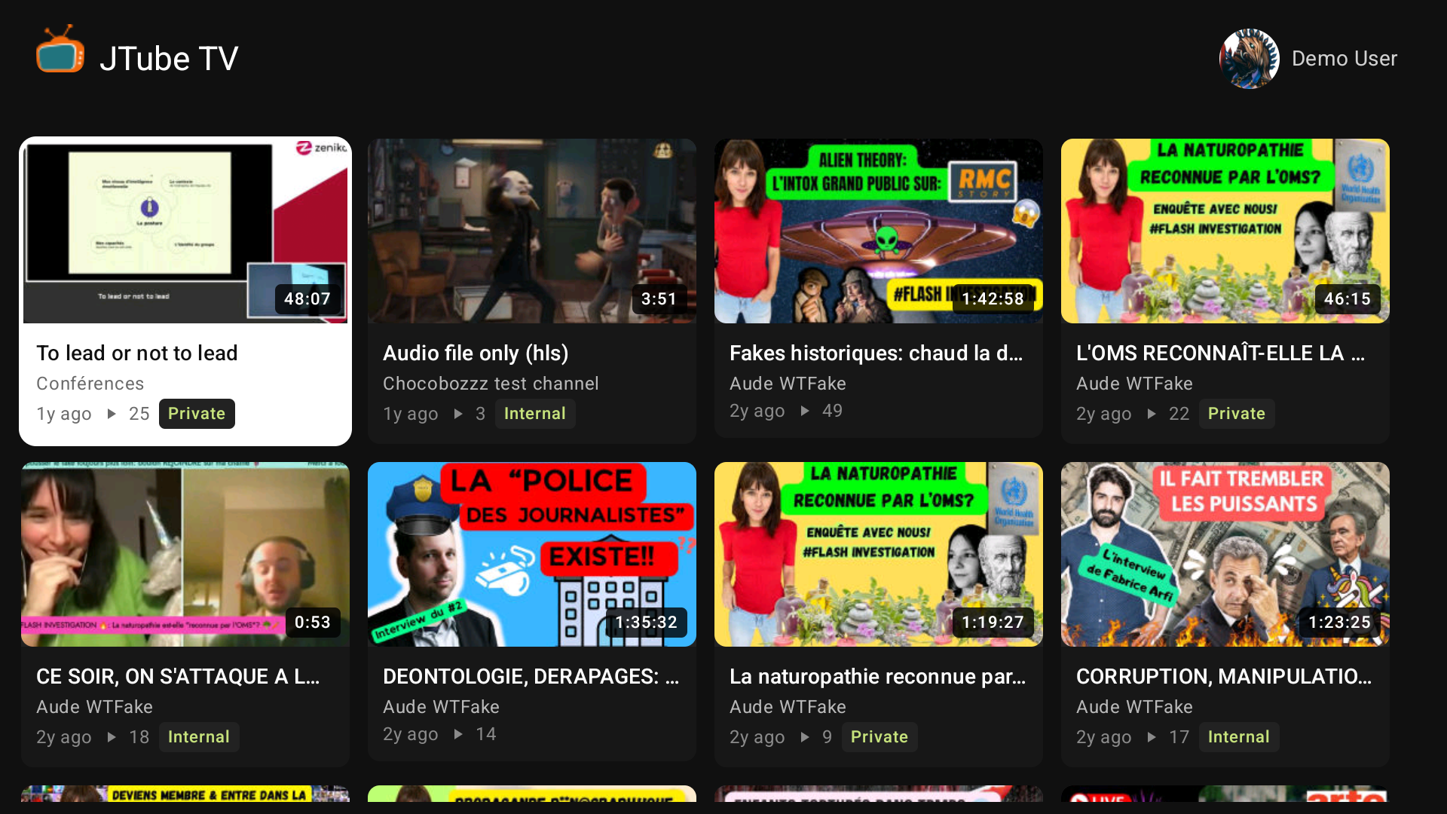The height and width of the screenshot is (814, 1447).
Task: Click Aude WTFake under 'L'OMS RECONNAÎT-ELLE'
Action: 1134,384
